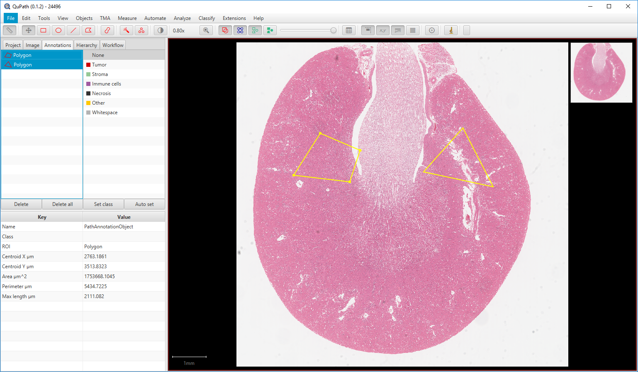Toggle the annotations overlay display
638x372 pixels.
click(x=225, y=30)
